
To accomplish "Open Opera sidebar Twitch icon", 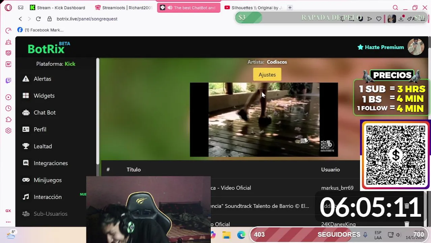I will [x=8, y=80].
